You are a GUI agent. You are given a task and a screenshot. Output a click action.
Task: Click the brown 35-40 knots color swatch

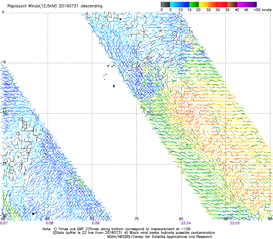point(232,4)
